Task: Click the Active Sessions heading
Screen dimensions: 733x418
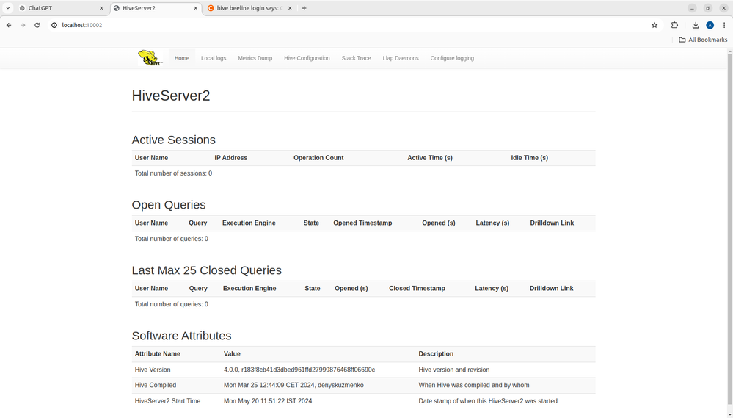Action: pyautogui.click(x=173, y=140)
